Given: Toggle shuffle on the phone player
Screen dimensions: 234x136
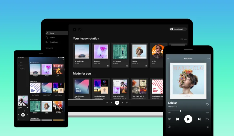Looking at the screenshot, I should coord(169,119).
